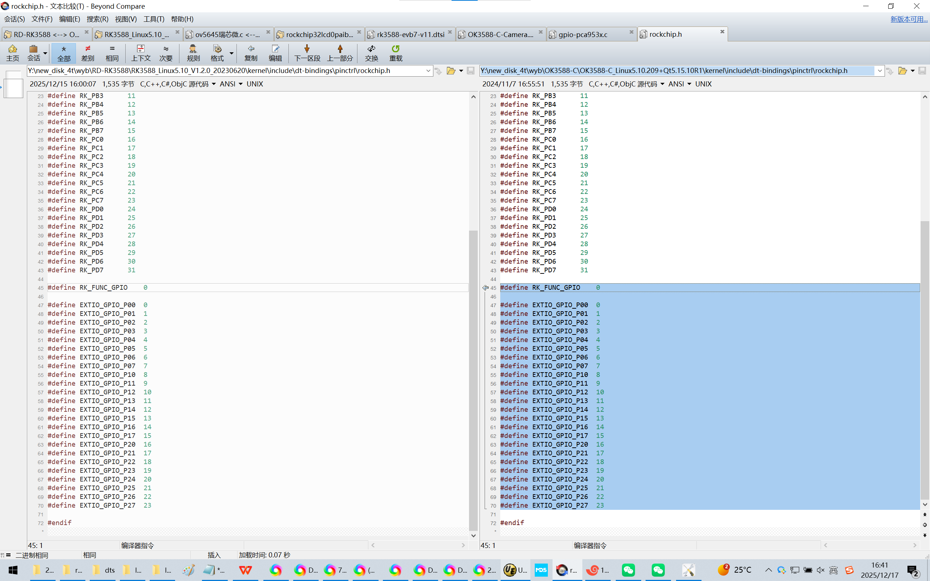Click Context (上下文) toolbar button
Screen dimensions: 930x581
coord(141,53)
